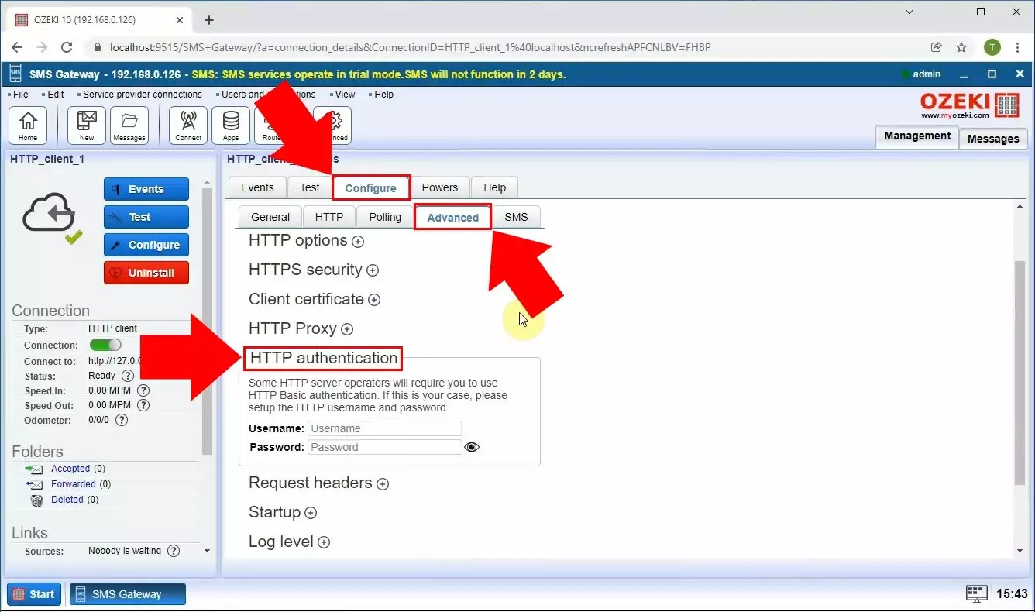Switch to the Powers tab
The image size is (1035, 612).
coord(440,187)
